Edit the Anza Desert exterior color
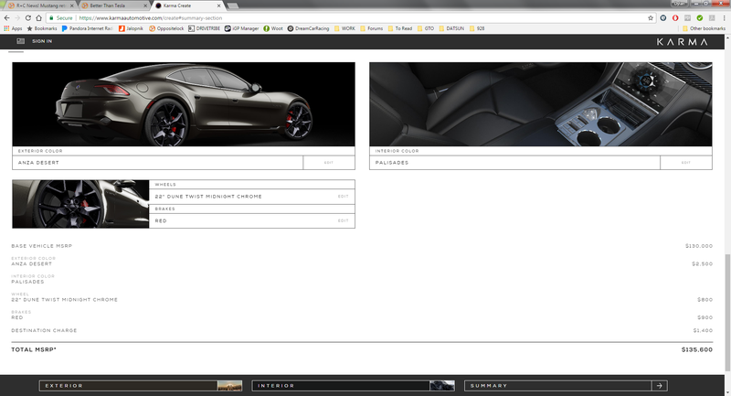 pyautogui.click(x=329, y=163)
